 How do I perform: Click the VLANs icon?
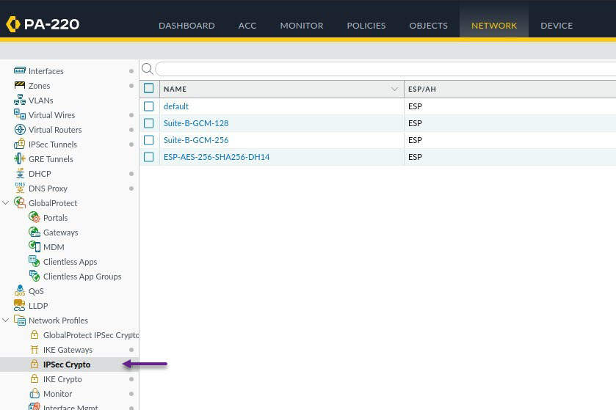20,100
